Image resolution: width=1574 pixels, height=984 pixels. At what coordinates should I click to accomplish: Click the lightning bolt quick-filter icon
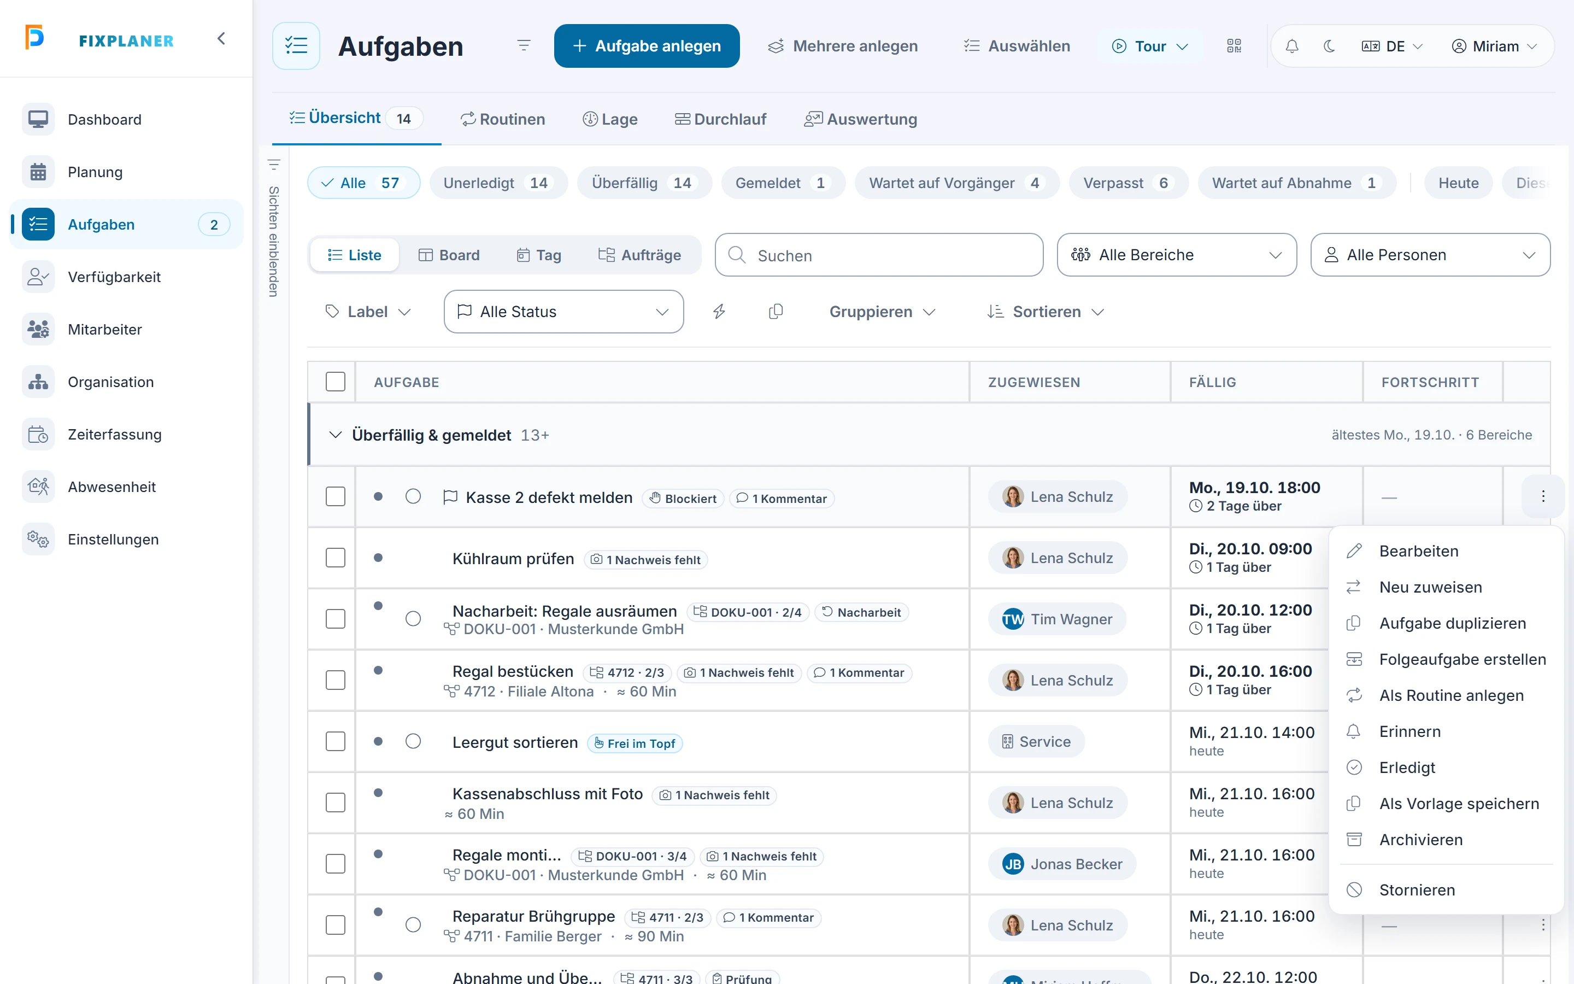point(719,312)
